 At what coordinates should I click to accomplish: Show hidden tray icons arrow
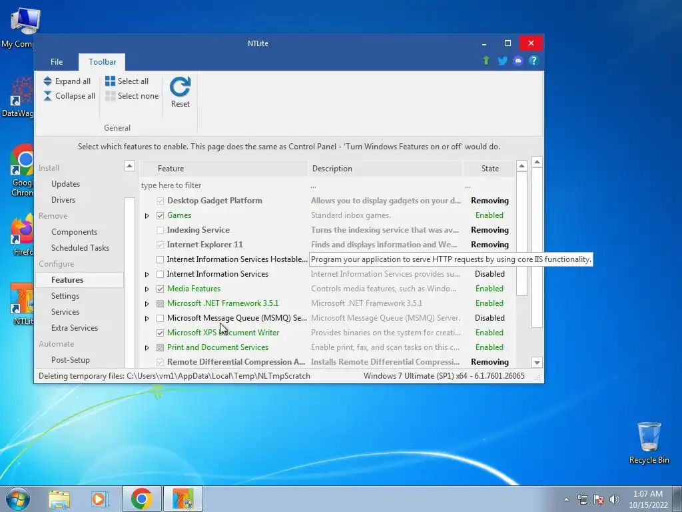coord(566,499)
